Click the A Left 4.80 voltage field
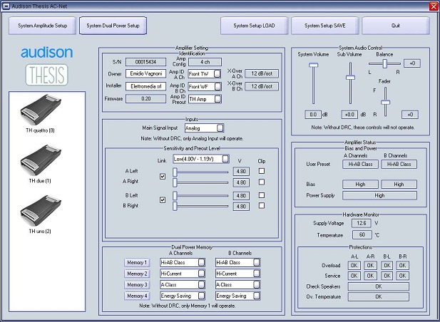440x322 pixels. 241,171
